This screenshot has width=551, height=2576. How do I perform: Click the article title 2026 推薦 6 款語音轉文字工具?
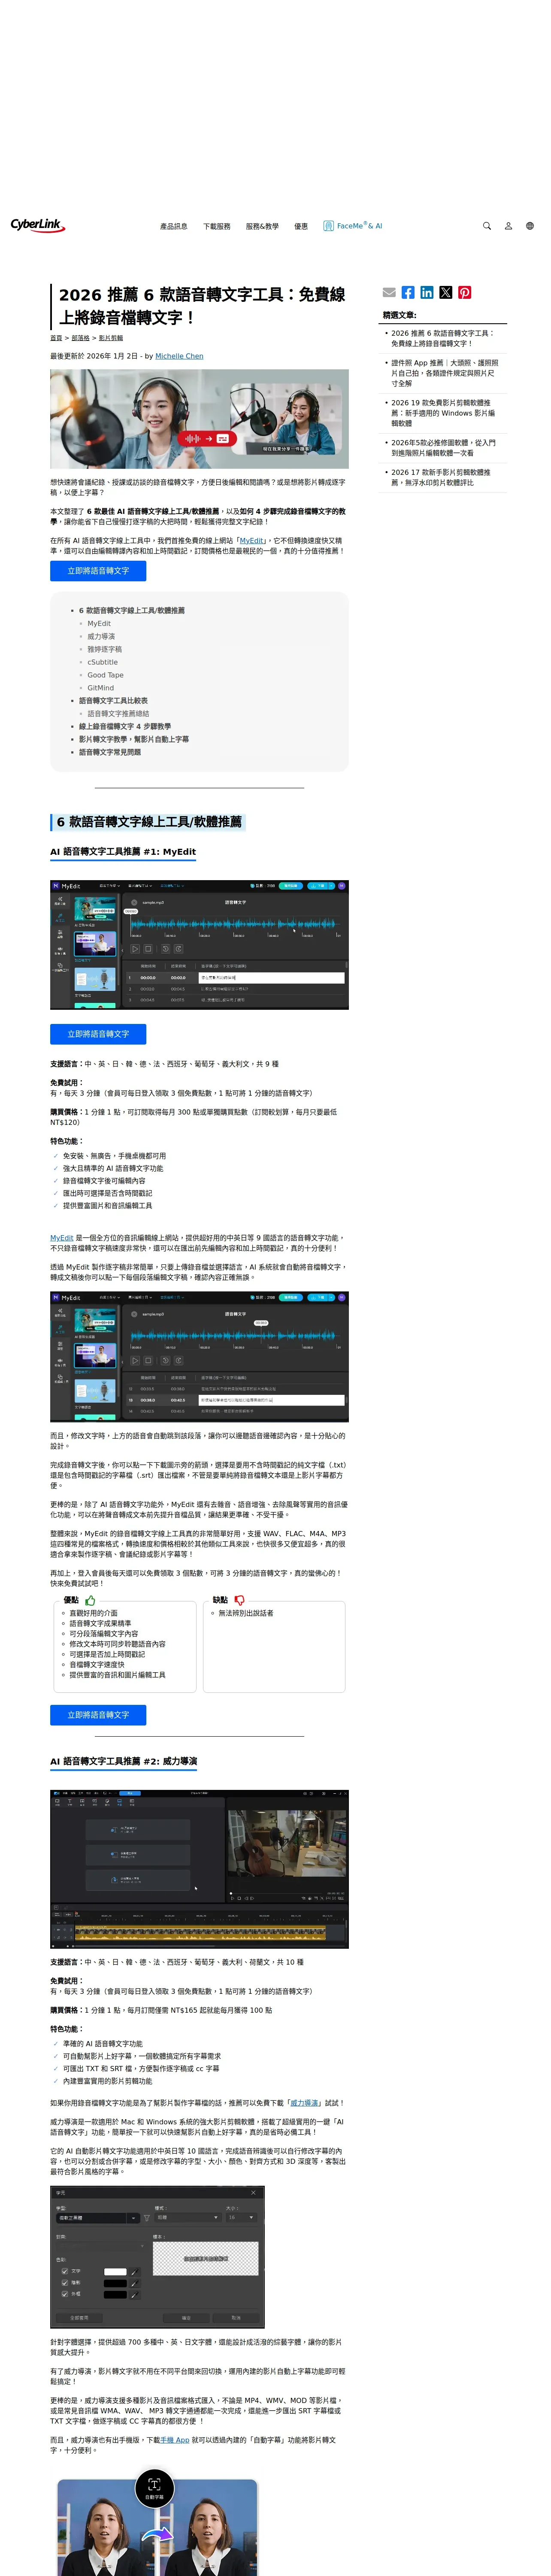pyautogui.click(x=202, y=306)
